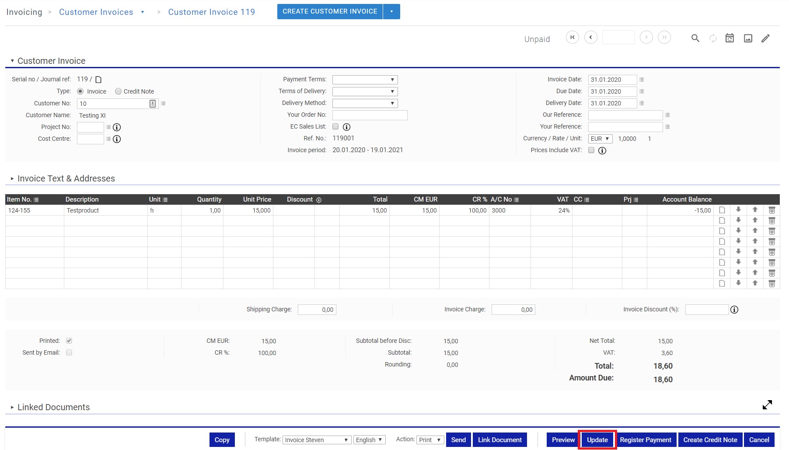Click the Register Payment button
The image size is (789, 450).
click(x=645, y=440)
